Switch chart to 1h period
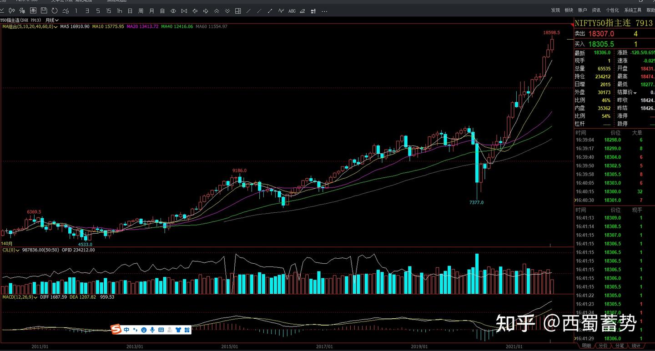655x351 pixels. pos(119,10)
